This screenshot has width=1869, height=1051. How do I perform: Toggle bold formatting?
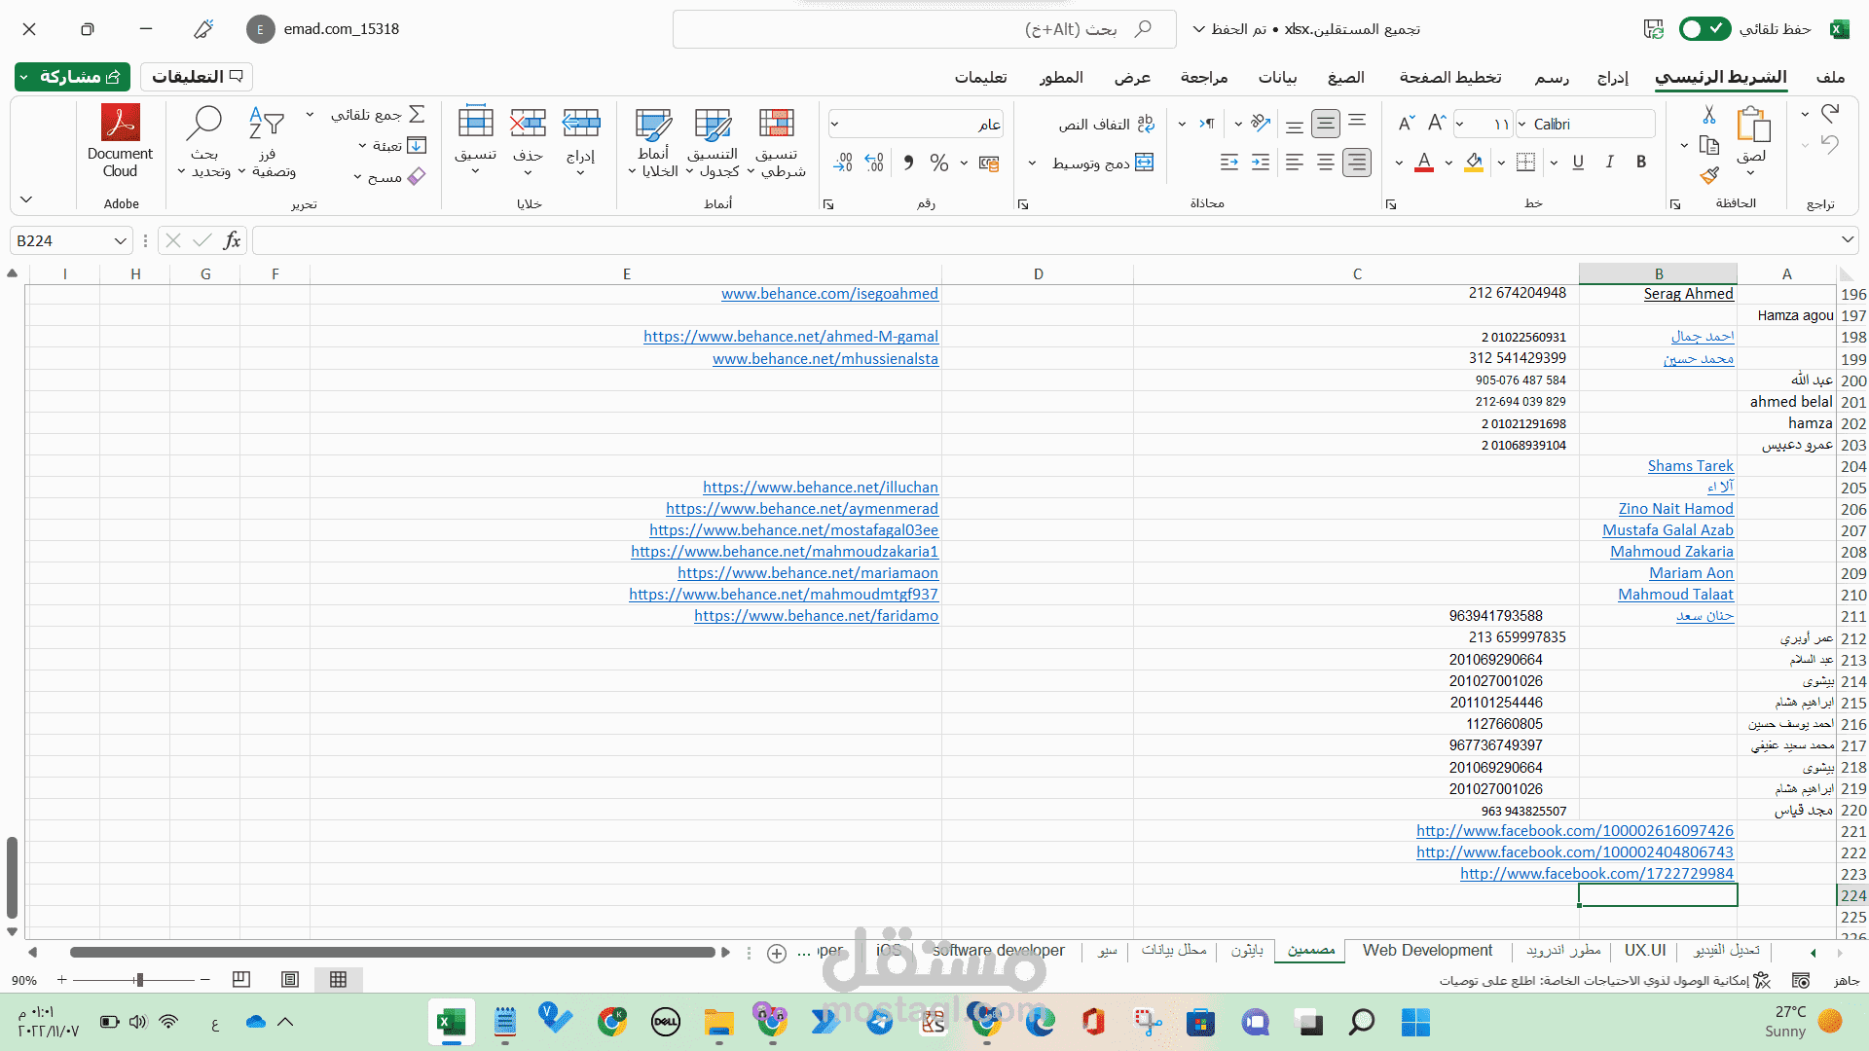(x=1641, y=163)
